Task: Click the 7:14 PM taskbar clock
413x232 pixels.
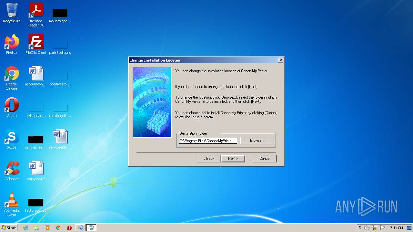Action: click(x=396, y=228)
